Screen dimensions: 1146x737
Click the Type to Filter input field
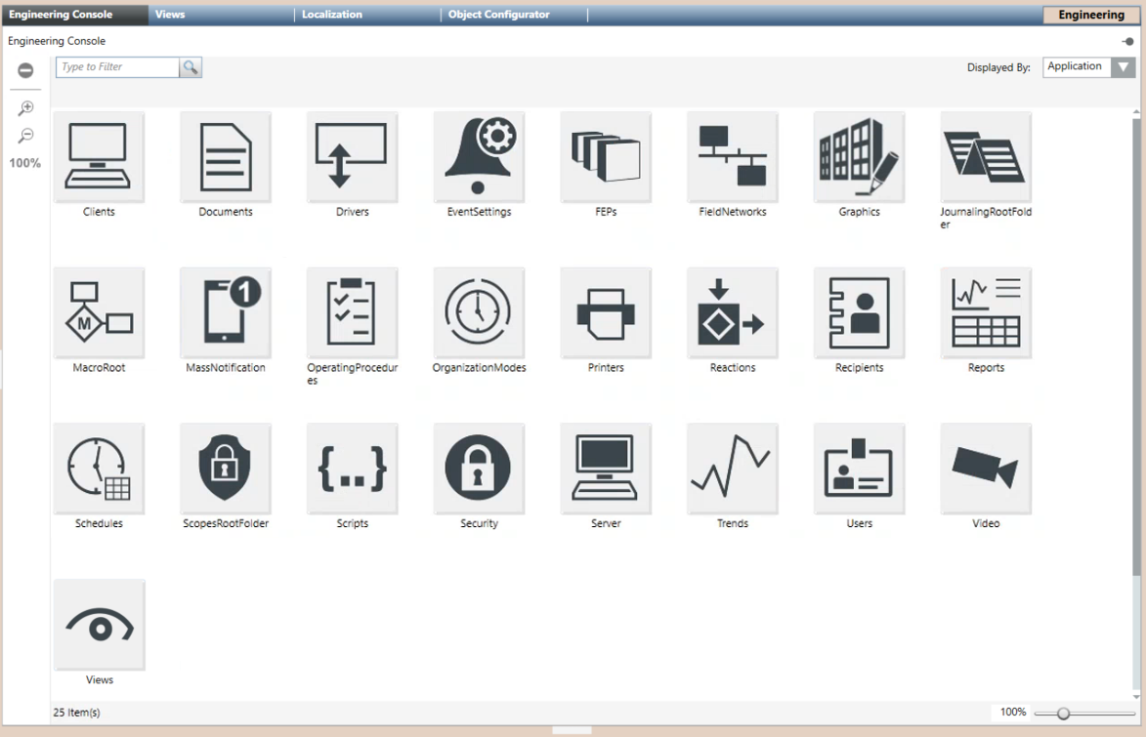tap(117, 67)
